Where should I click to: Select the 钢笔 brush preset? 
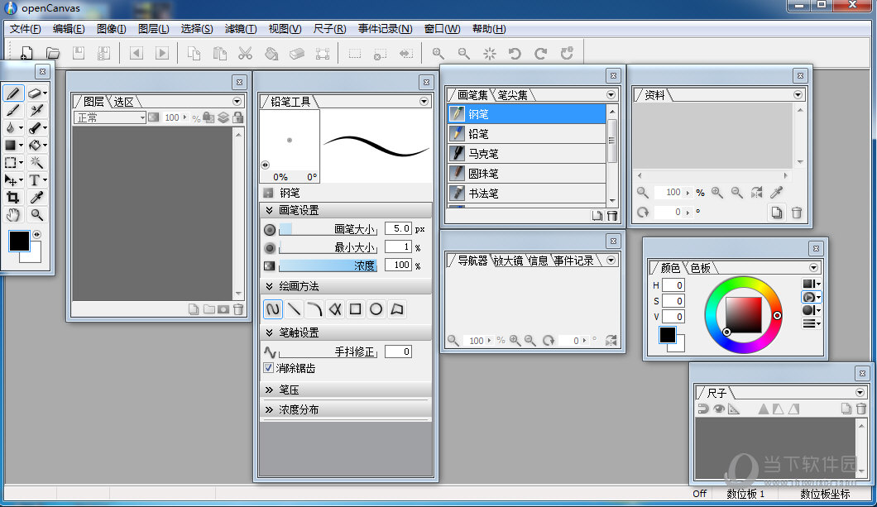click(526, 114)
